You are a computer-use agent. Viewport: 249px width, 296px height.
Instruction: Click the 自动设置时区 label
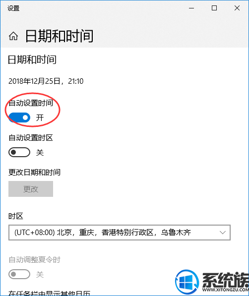pyautogui.click(x=31, y=138)
